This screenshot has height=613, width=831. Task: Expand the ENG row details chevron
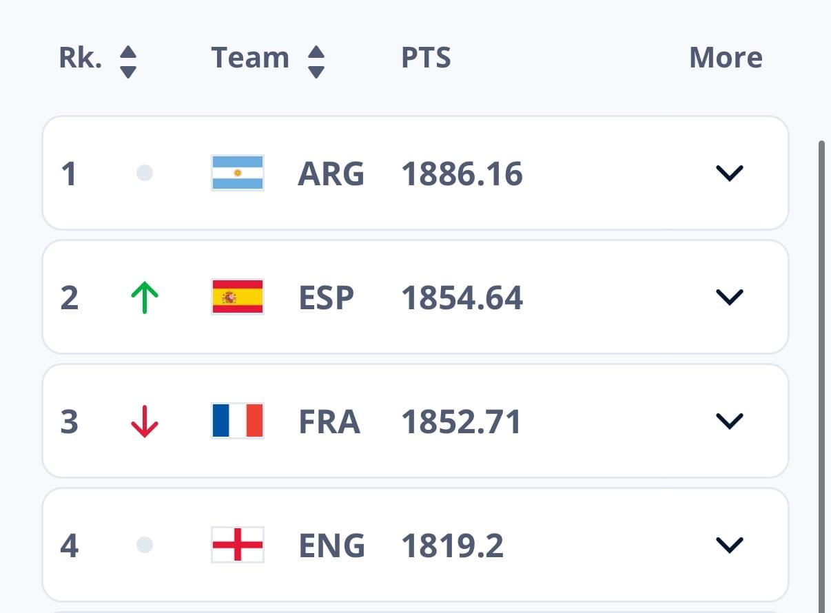pos(730,546)
